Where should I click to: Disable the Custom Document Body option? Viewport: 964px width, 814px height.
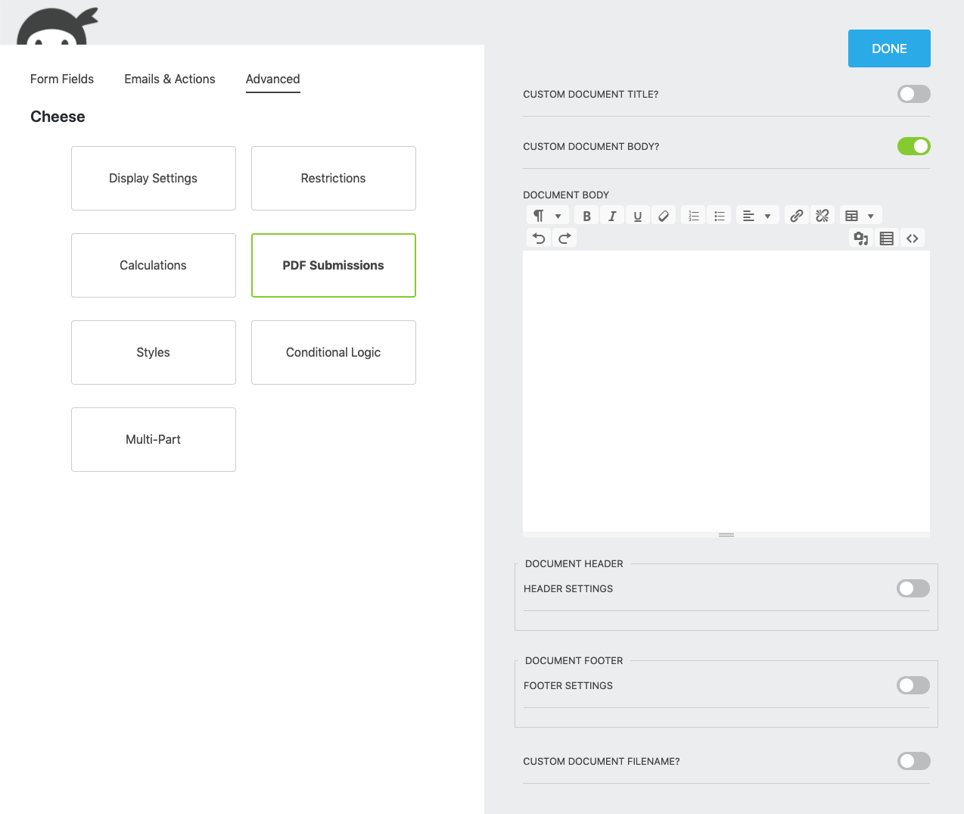913,146
